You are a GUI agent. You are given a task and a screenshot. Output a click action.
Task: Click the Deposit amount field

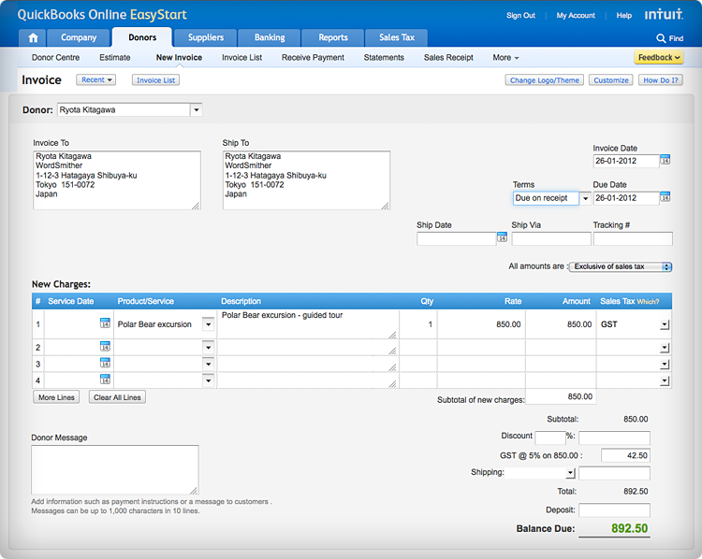[x=614, y=510]
